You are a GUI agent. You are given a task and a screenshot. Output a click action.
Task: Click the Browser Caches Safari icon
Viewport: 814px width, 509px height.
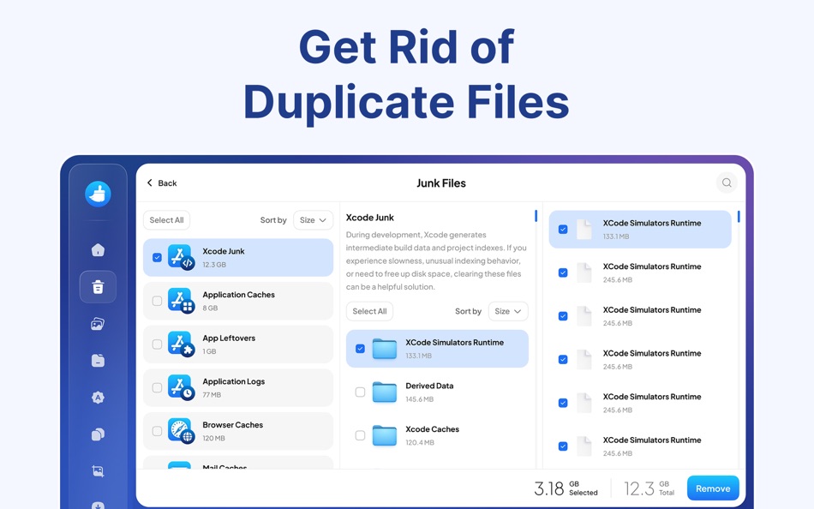(x=181, y=431)
